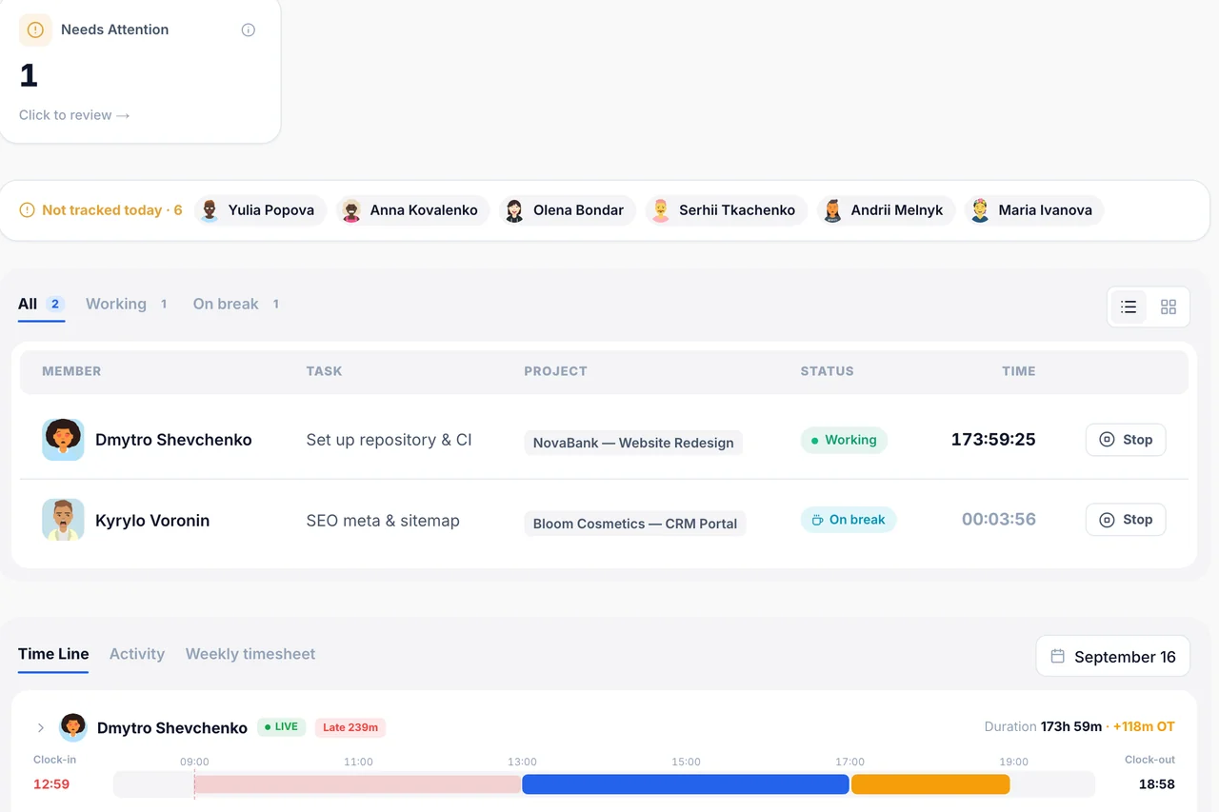Screen dimensions: 1219x812
Task: Switch to the Activity tab
Action: tap(137, 654)
